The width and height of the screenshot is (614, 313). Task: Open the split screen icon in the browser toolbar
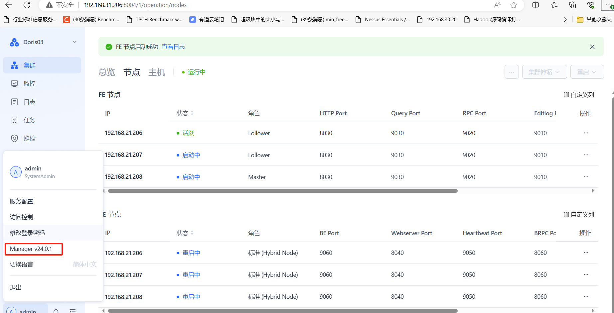click(x=536, y=5)
